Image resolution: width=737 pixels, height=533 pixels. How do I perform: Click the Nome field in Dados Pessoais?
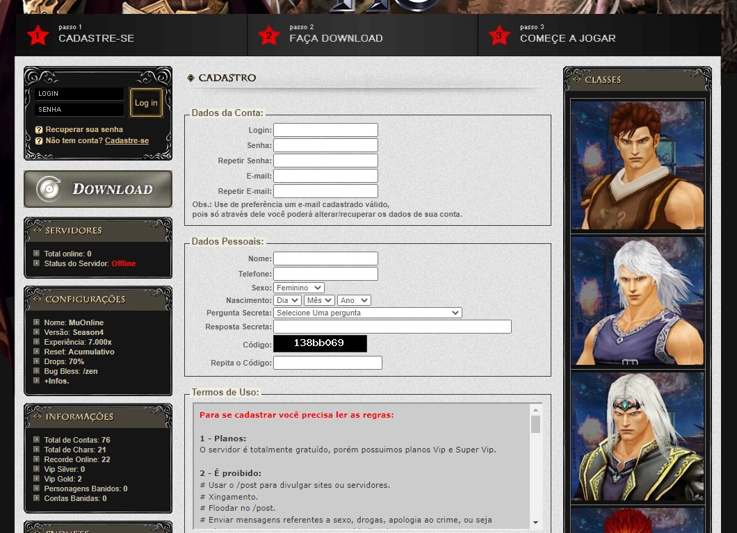[325, 259]
